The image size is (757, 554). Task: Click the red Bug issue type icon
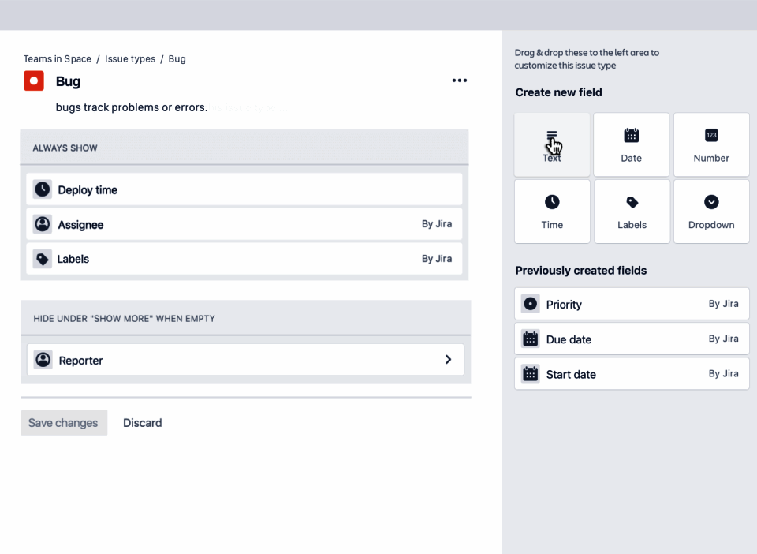click(34, 80)
